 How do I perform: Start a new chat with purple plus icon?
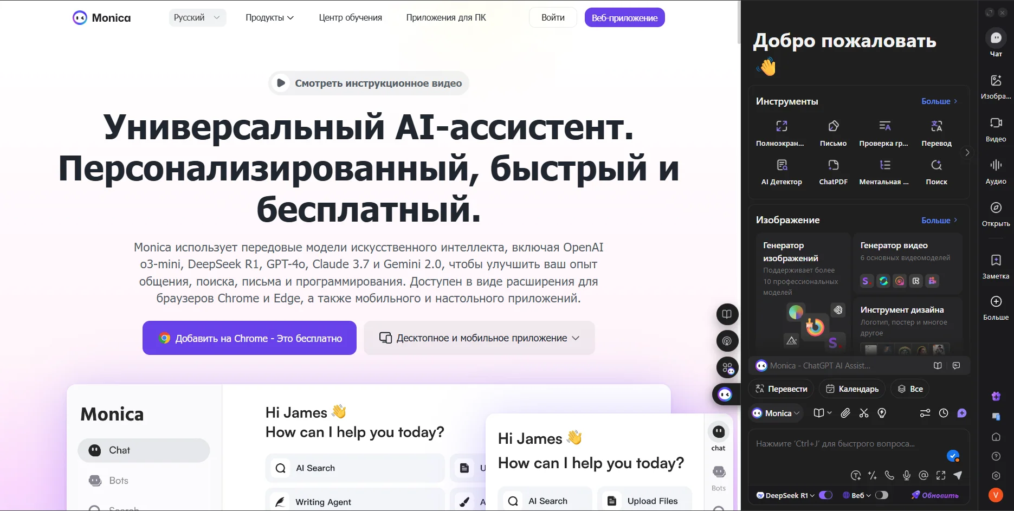[x=962, y=413]
